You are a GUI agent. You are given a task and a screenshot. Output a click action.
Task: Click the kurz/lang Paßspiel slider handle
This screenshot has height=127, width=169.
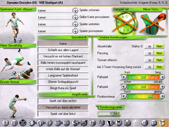coord(143,77)
